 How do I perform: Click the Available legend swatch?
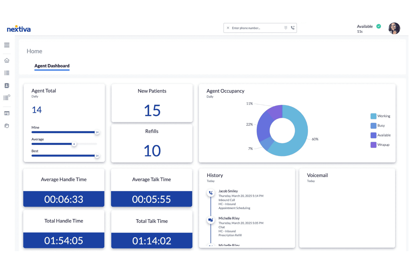pyautogui.click(x=373, y=135)
